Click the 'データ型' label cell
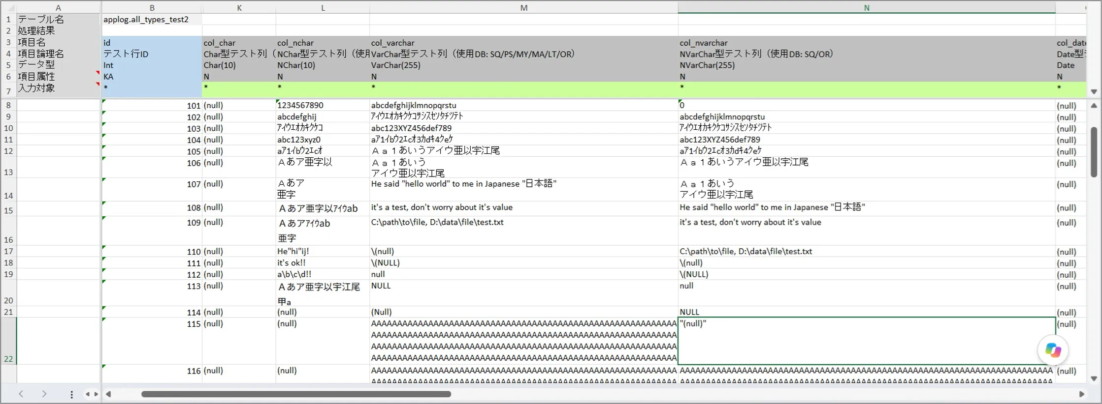1102x404 pixels. [x=59, y=65]
